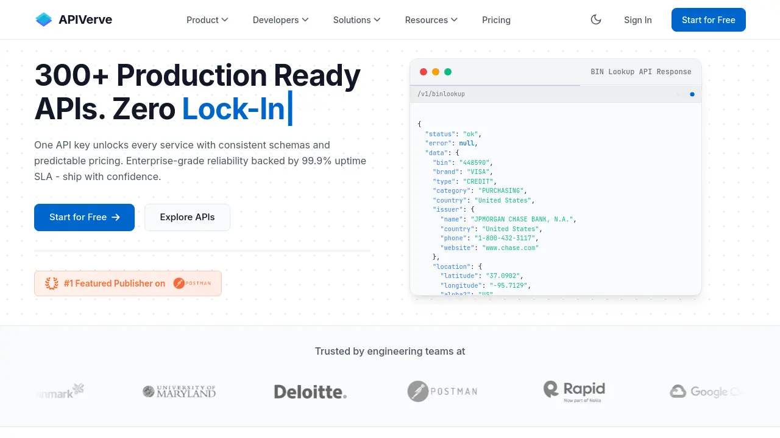This screenshot has height=438, width=780.
Task: Click the Start for Free button with arrow
Action: [84, 217]
